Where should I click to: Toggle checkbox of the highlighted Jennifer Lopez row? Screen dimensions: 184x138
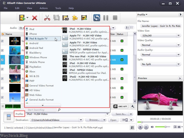coord(2,60)
